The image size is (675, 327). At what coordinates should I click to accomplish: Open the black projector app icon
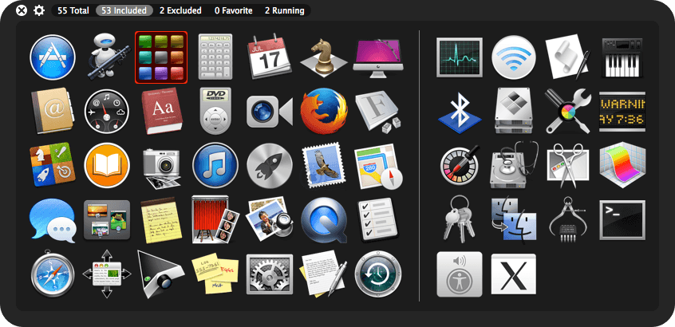point(160,274)
